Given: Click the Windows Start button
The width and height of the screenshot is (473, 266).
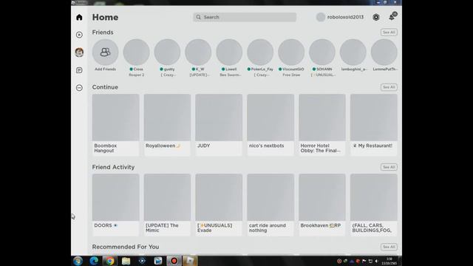Looking at the screenshot, I should coord(78,261).
